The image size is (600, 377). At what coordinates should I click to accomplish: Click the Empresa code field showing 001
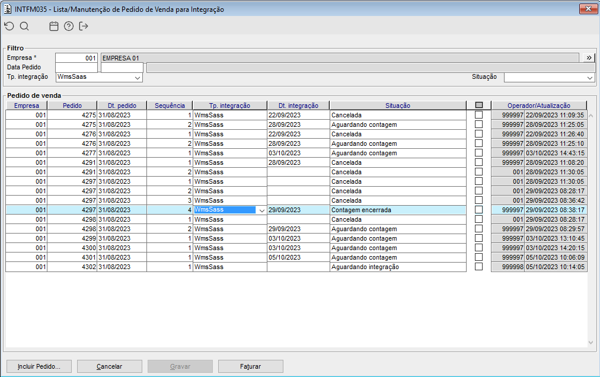[x=76, y=57]
